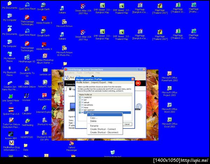Toggle checkbox of the highlighted profile row
This screenshot has height=164, width=210.
pos(80,113)
